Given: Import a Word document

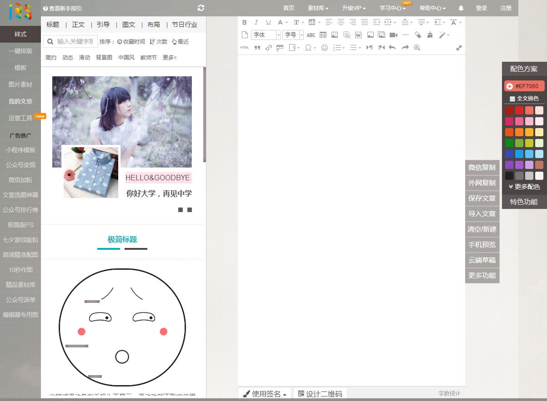Looking at the screenshot, I should coord(357,35).
